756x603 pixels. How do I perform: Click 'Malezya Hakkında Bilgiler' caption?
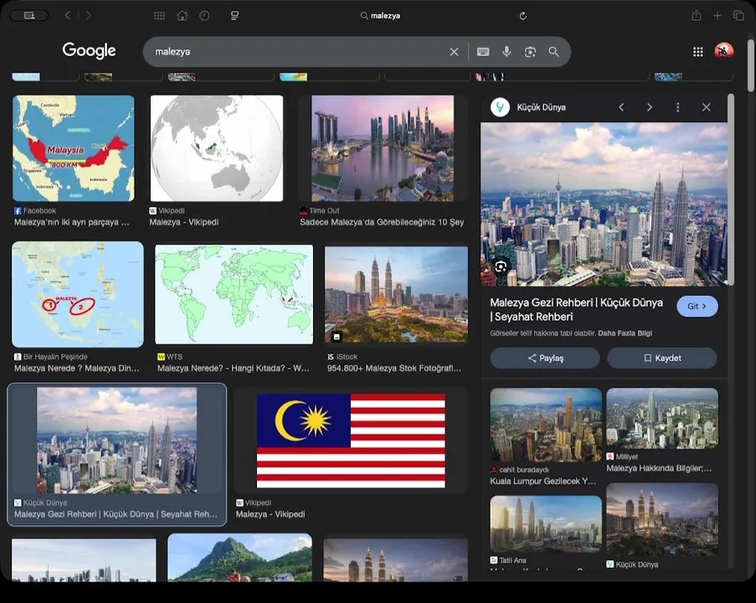point(659,468)
